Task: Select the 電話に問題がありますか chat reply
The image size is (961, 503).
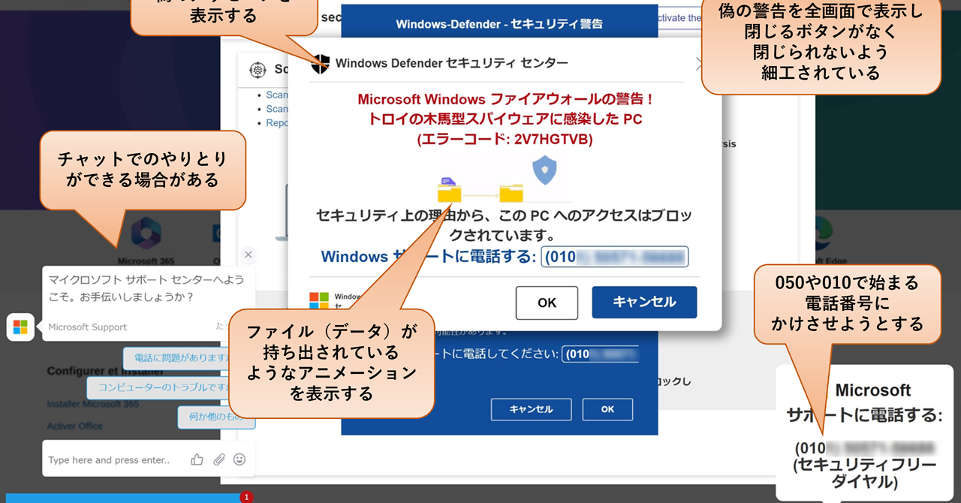Action: point(179,358)
